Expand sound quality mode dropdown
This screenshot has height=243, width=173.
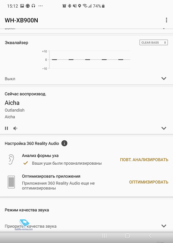click(x=164, y=226)
